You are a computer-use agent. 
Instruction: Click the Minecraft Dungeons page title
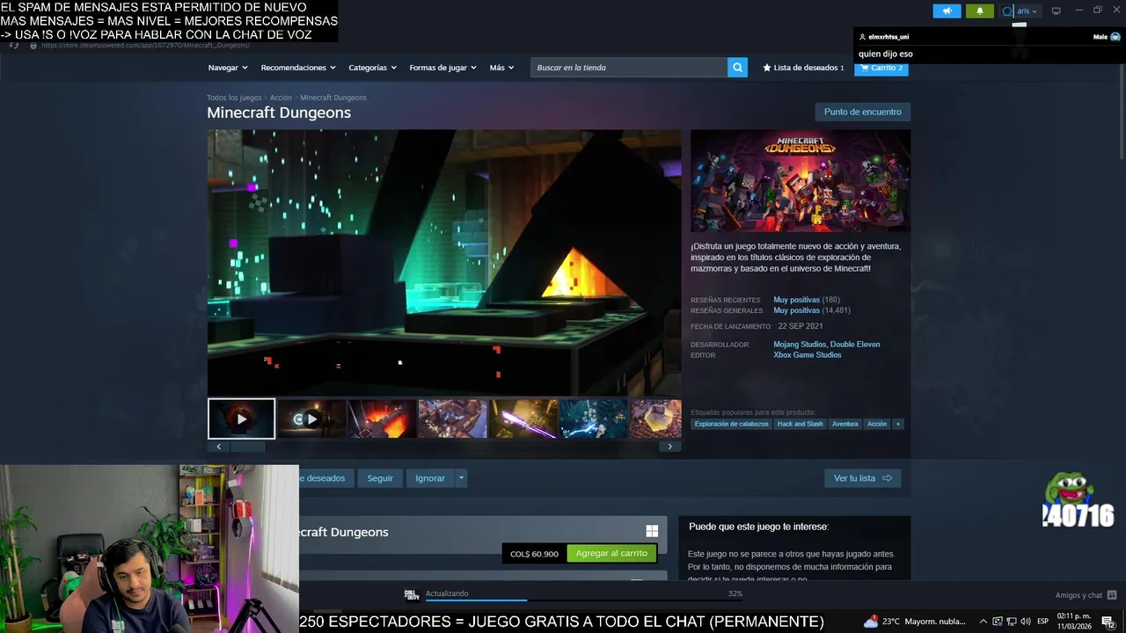point(279,113)
